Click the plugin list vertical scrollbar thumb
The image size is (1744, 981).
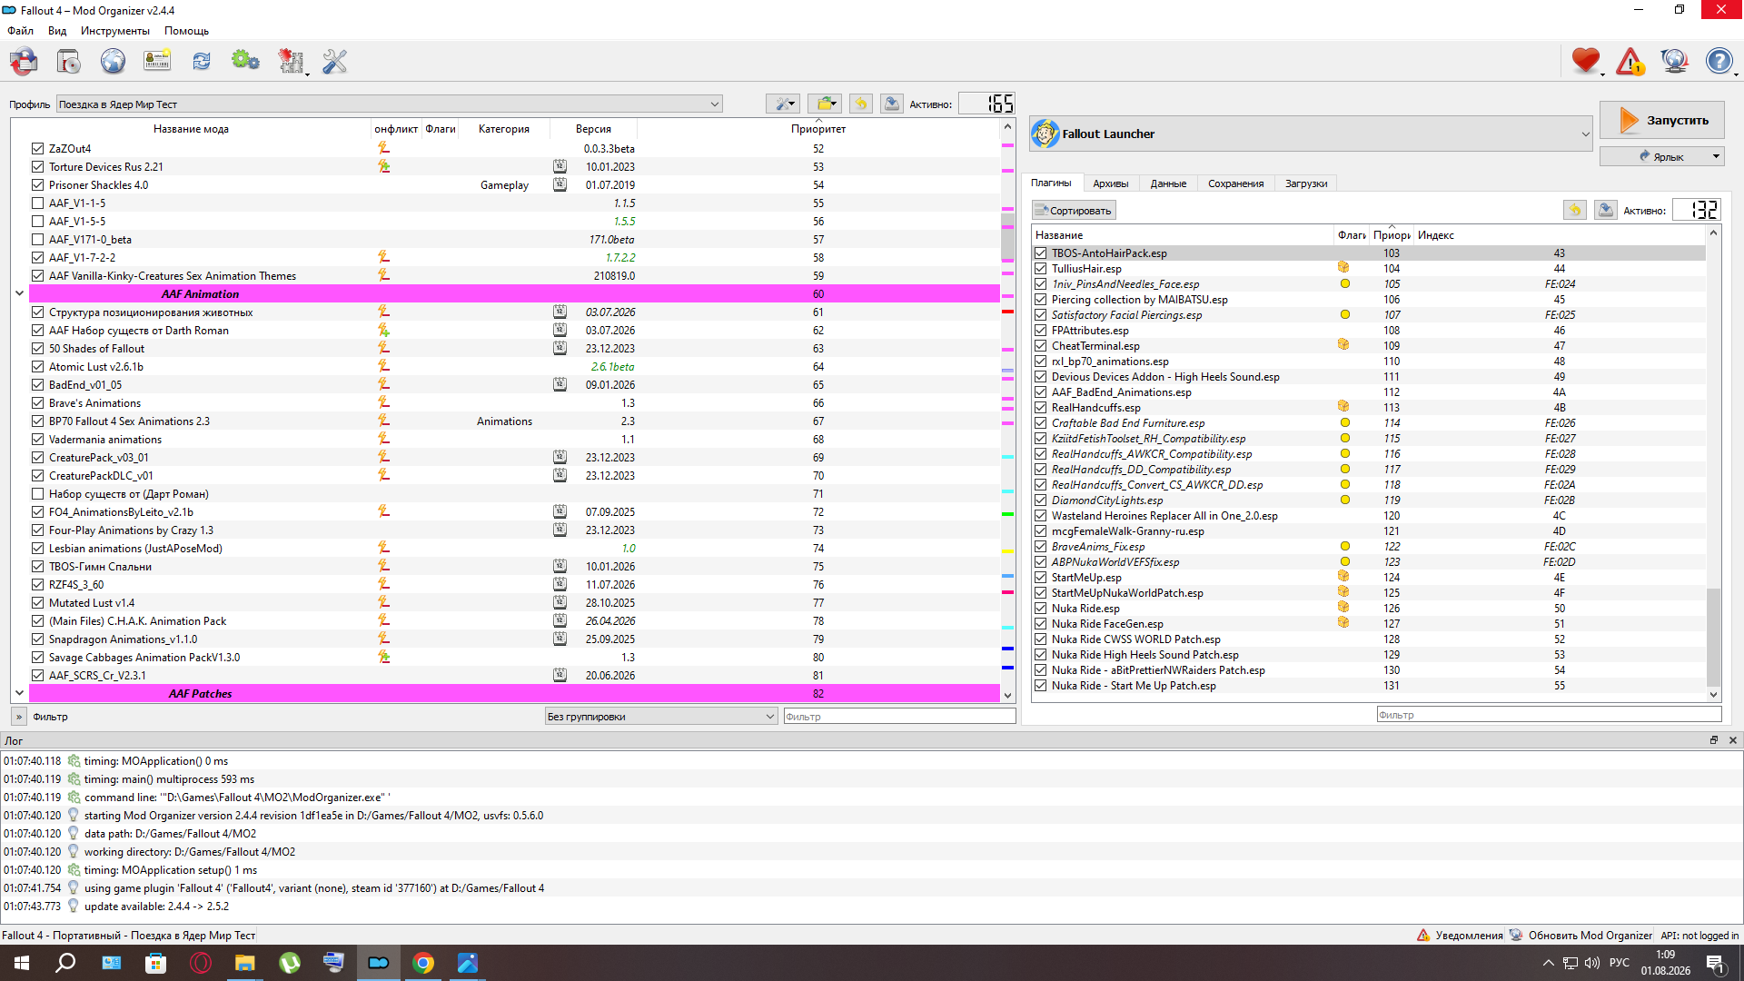1713,636
